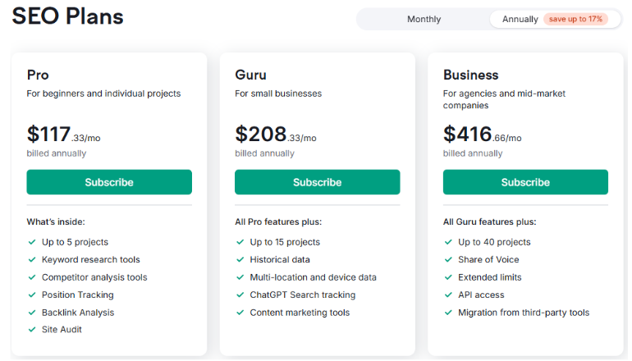The height and width of the screenshot is (361, 632).
Task: Click 'Competitor analysis tools' feature text
Action: pos(94,277)
